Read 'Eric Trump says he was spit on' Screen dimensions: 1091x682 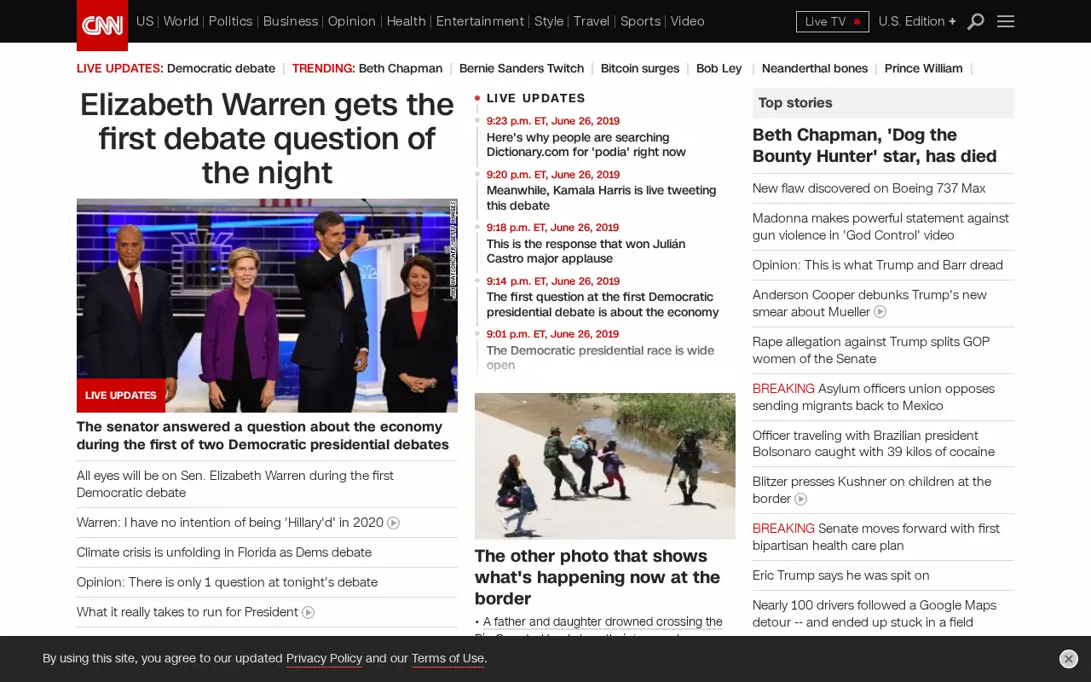(841, 575)
